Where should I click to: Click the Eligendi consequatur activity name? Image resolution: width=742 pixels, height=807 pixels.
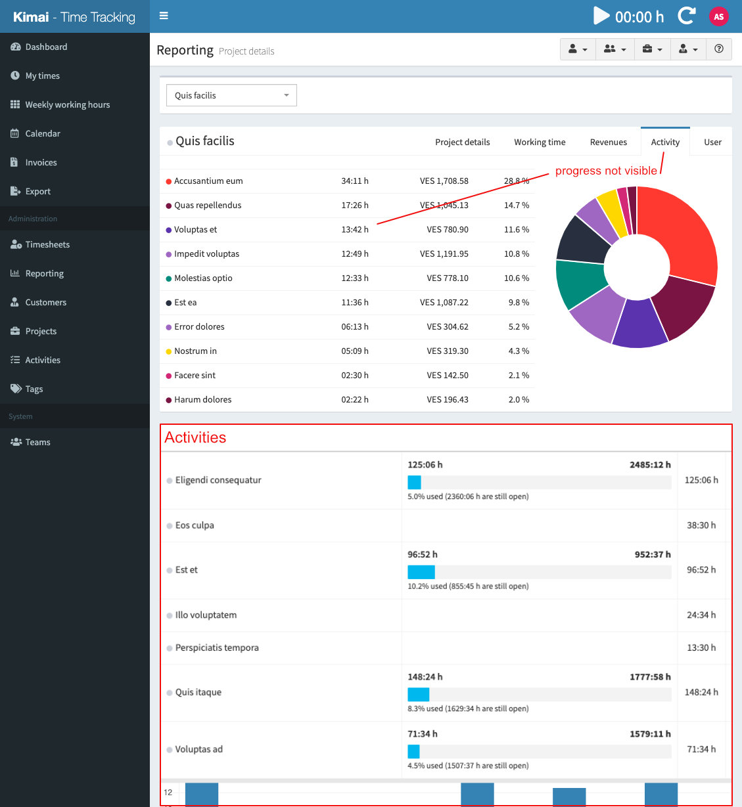218,480
